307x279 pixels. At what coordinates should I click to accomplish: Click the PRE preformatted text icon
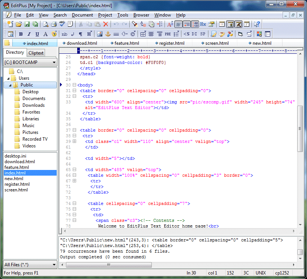[167, 33]
